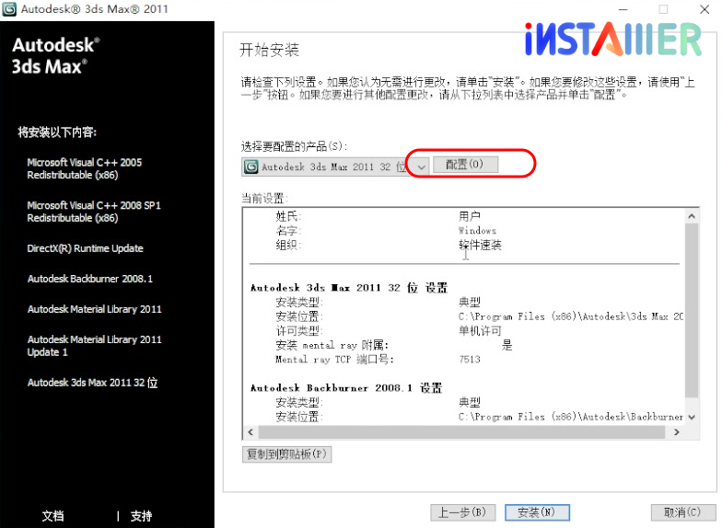
Task: Click 复制到剪贴板(P) copy to clipboard button
Action: [x=286, y=454]
